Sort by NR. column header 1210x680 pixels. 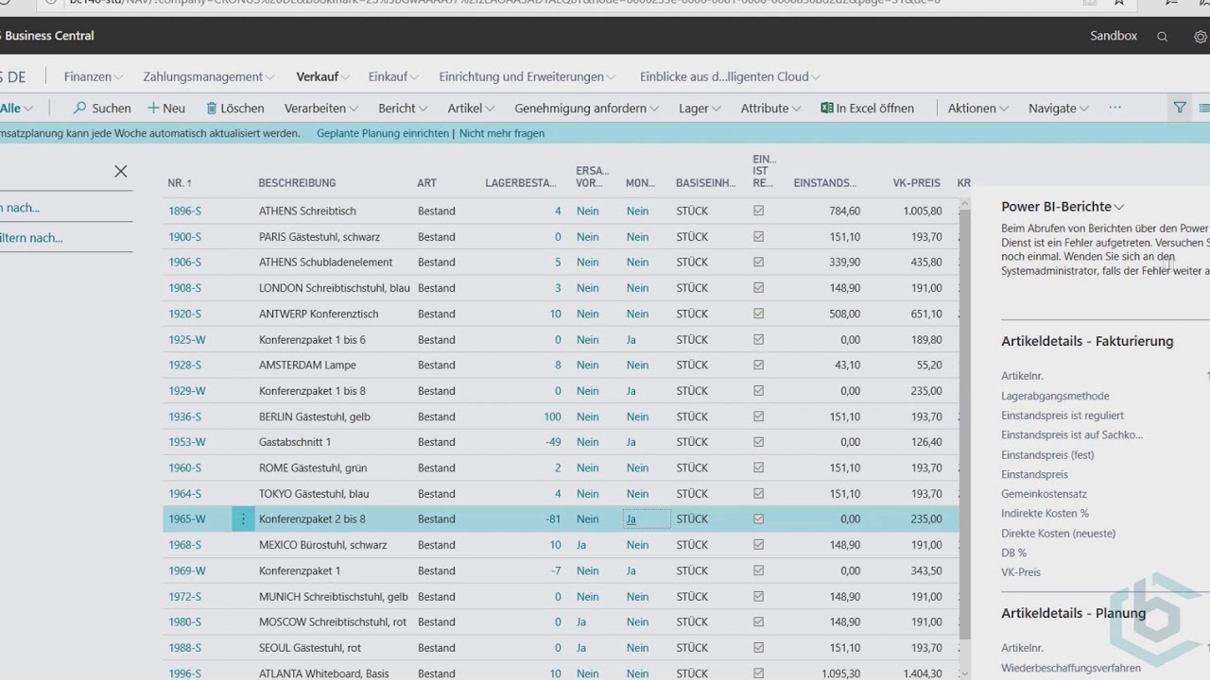(180, 182)
